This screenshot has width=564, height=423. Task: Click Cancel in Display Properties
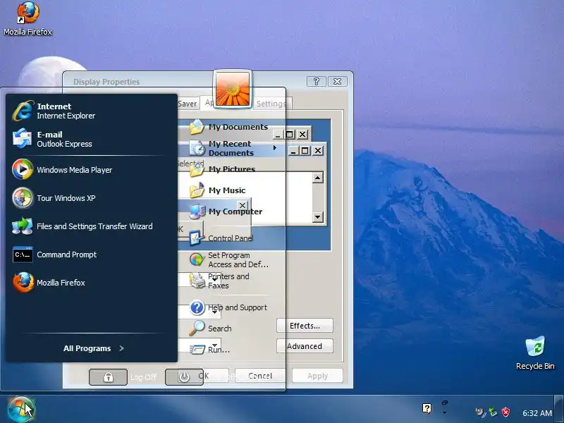(260, 376)
